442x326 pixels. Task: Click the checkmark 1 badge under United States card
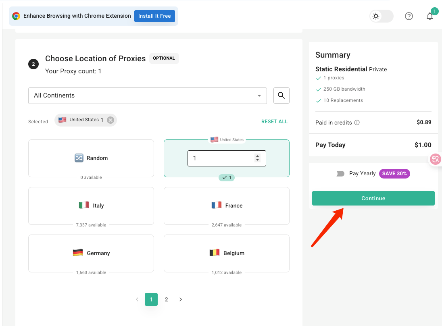click(x=227, y=178)
